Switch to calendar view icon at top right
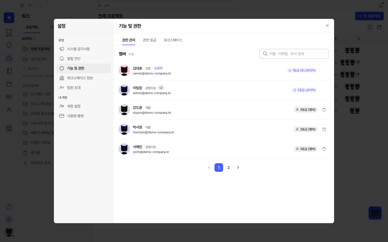The height and width of the screenshot is (242, 388). click(x=379, y=27)
